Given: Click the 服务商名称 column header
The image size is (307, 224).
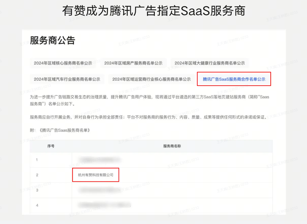Looking at the screenshot, I should tap(172, 146).
